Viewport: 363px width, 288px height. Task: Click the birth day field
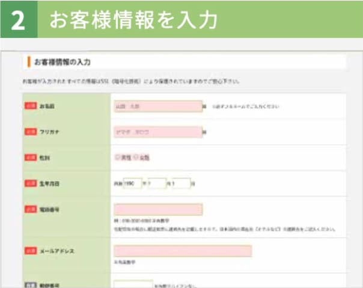tap(181, 183)
